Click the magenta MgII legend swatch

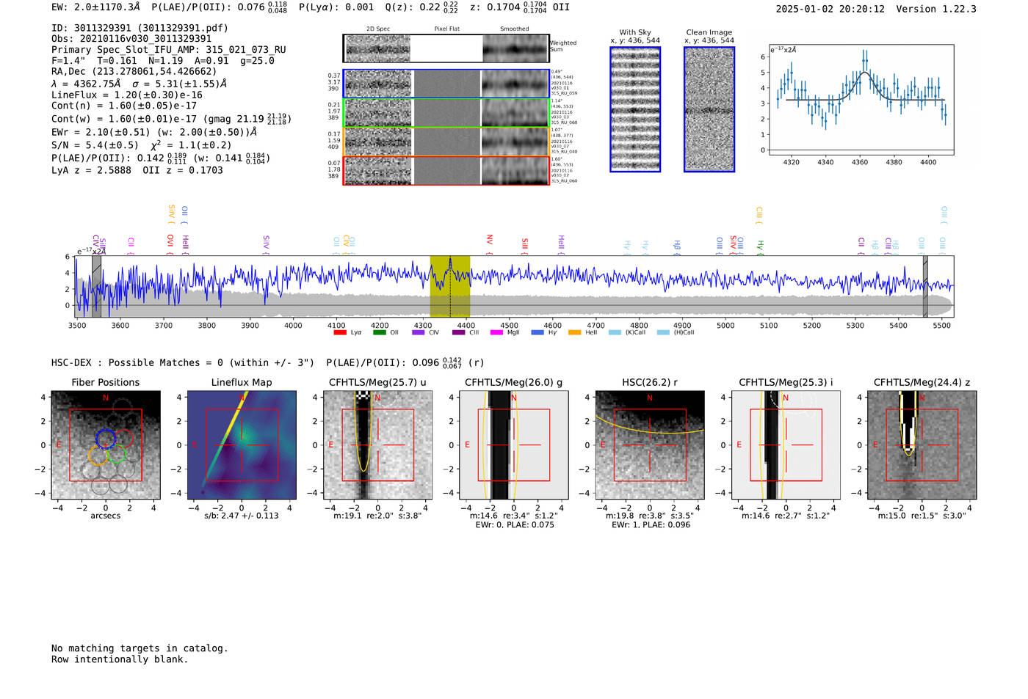tap(496, 332)
